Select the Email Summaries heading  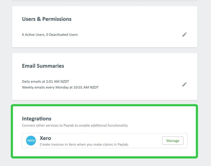click(43, 66)
